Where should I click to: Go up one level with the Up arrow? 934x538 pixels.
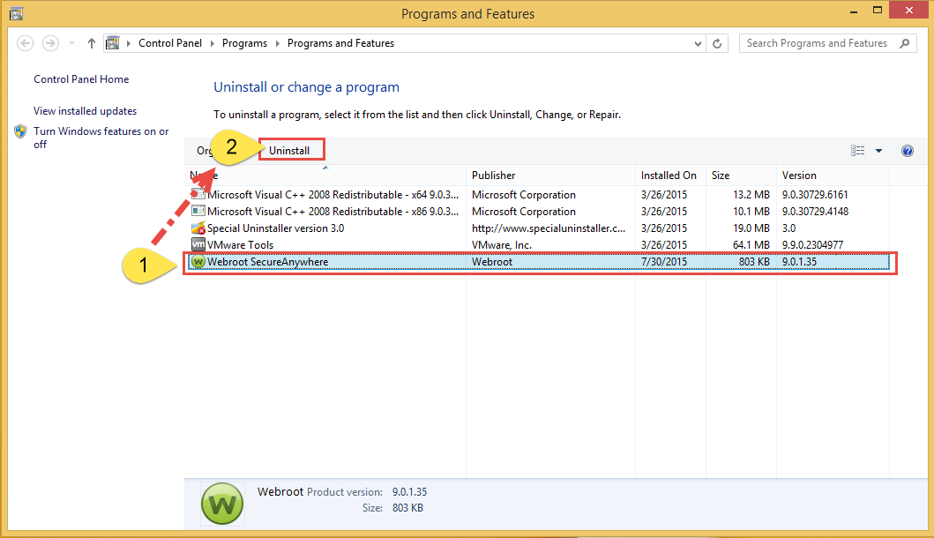point(91,43)
